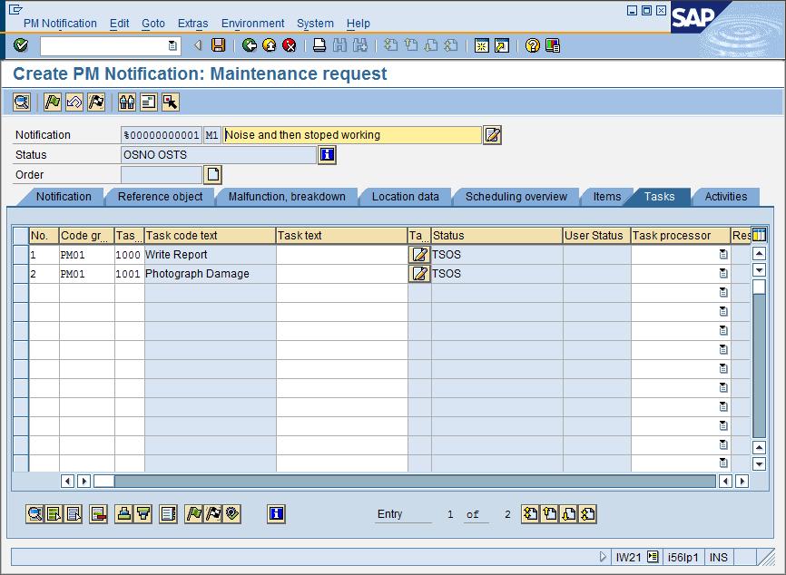Click the task detail magnifier icon below table

tap(34, 514)
